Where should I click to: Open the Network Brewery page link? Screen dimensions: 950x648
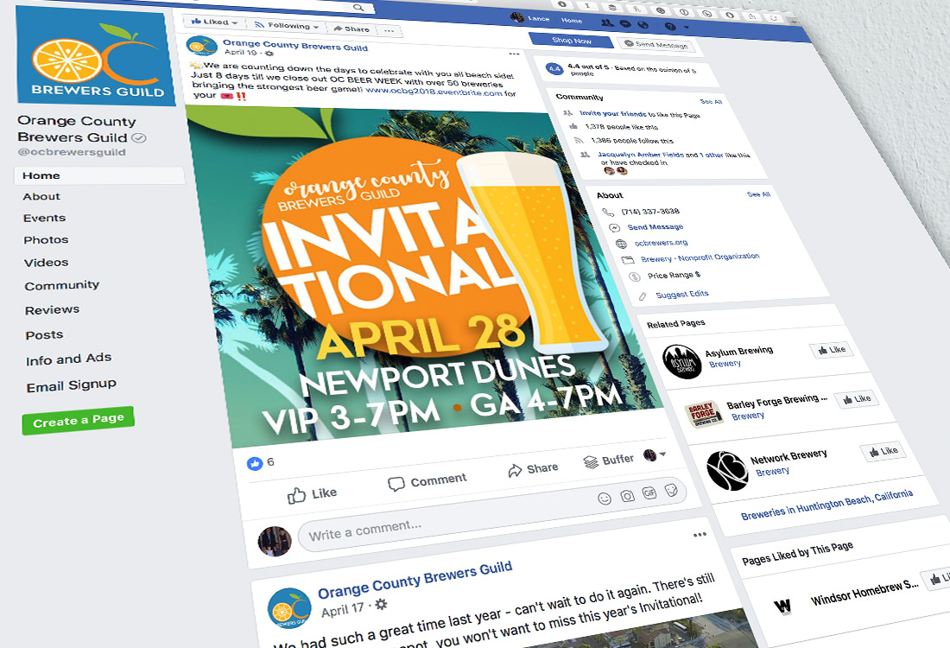[x=788, y=456]
